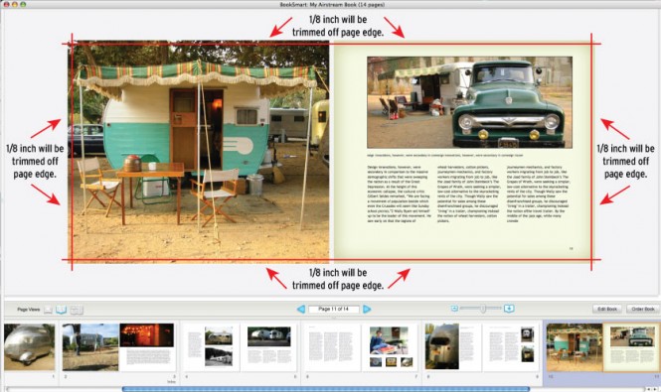The image size is (661, 392).
Task: Click the zoom slider handle
Action: (483, 309)
